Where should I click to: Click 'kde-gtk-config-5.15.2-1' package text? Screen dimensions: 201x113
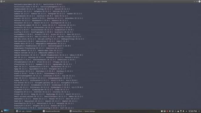click(49, 39)
